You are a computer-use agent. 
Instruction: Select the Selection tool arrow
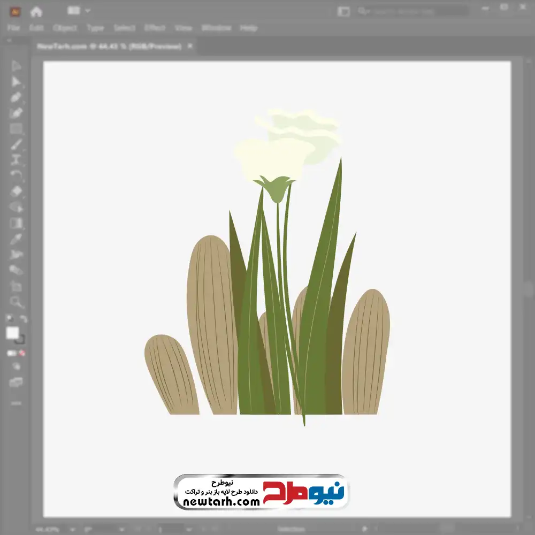(x=16, y=66)
